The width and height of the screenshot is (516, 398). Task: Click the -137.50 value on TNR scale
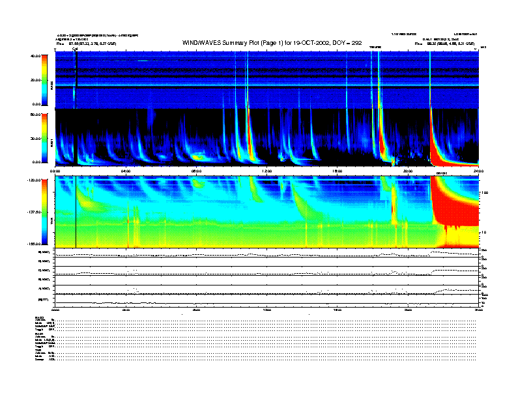click(x=34, y=212)
